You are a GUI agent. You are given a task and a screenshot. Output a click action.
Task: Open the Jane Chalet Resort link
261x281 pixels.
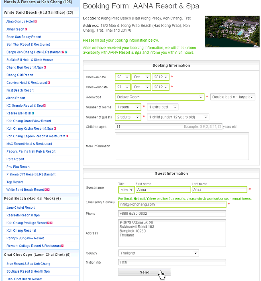point(20,208)
